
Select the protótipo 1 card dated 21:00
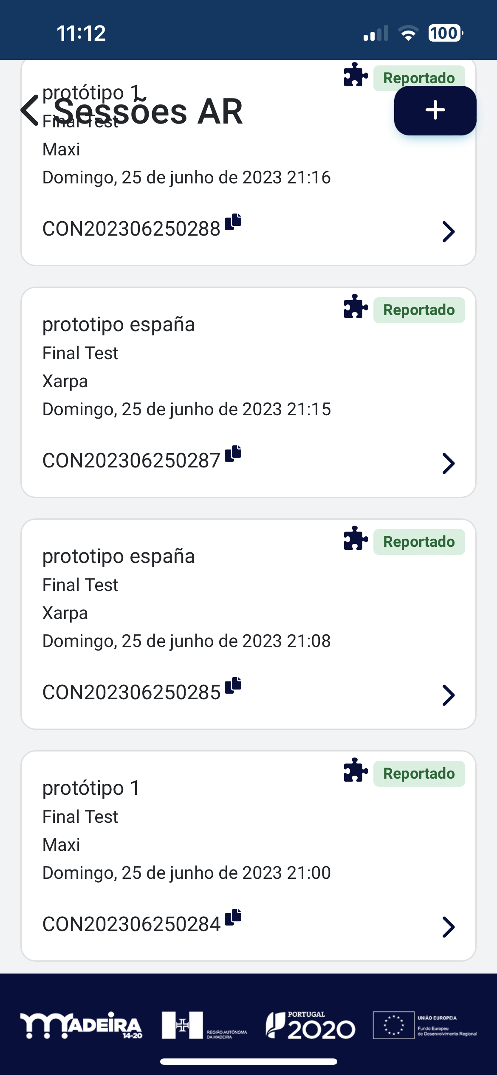coord(248,856)
